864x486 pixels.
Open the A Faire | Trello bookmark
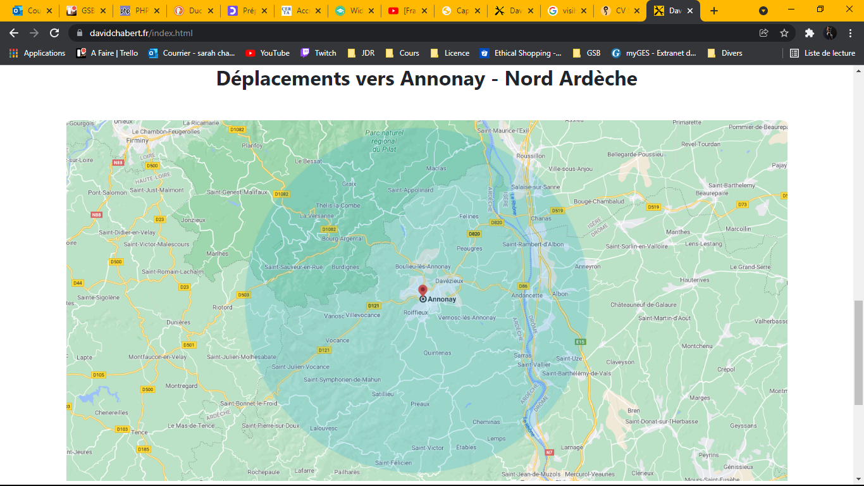107,53
